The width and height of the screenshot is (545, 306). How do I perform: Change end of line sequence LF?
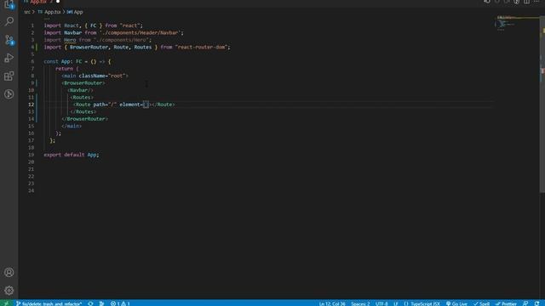tap(396, 303)
